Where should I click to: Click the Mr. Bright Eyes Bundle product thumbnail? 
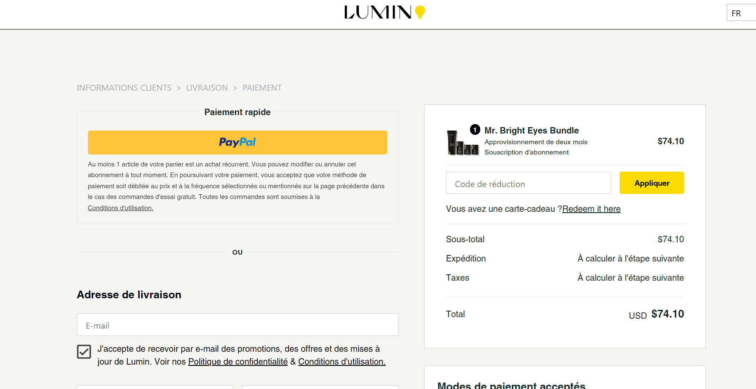point(463,143)
